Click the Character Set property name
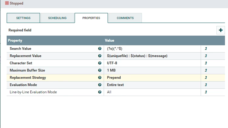 point(21,63)
